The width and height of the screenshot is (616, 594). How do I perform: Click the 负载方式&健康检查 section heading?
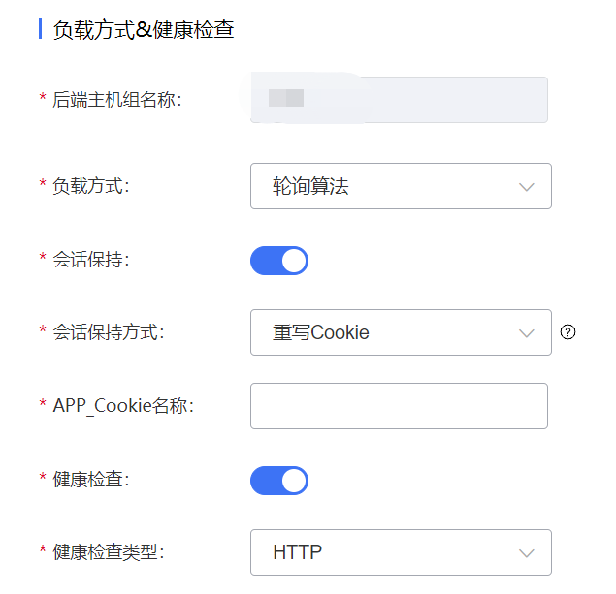click(144, 30)
